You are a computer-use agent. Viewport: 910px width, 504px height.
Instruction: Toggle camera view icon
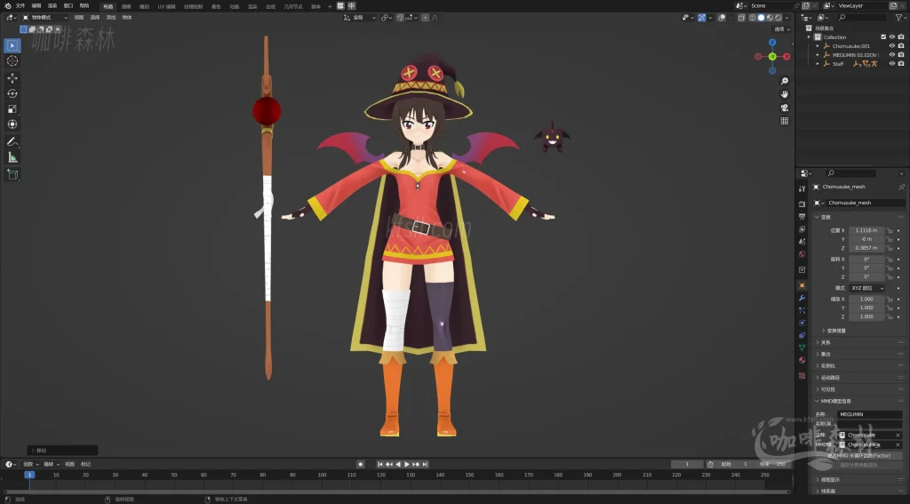click(785, 108)
